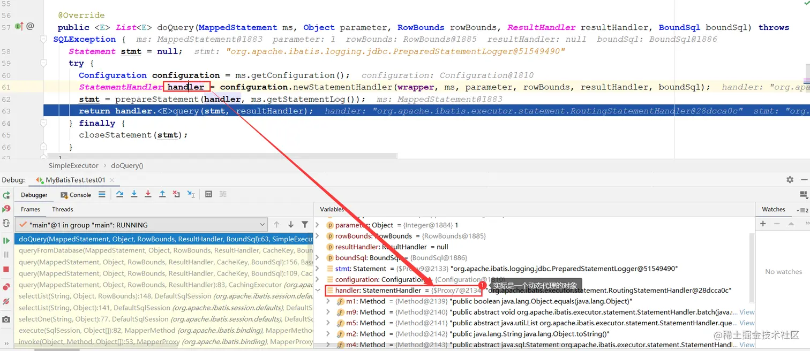Click the Watches panel tab

(773, 209)
